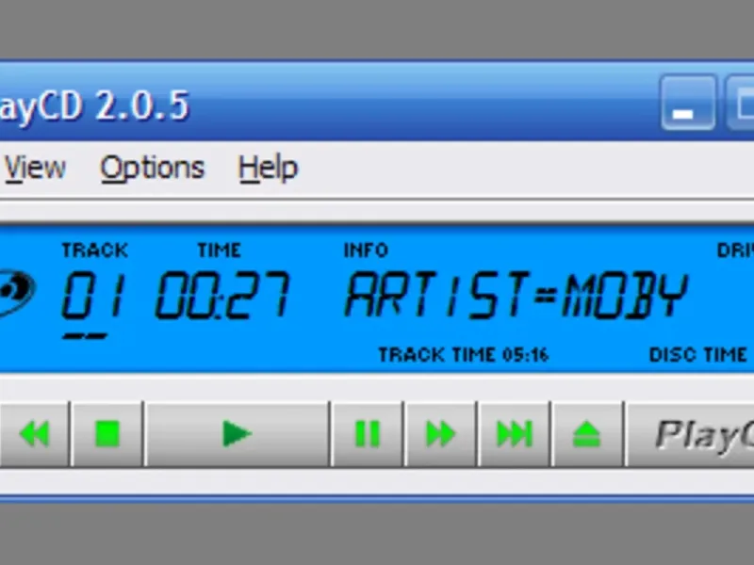754x565 pixels.
Task: Fast forward with the double-arrow button
Action: [x=441, y=434]
